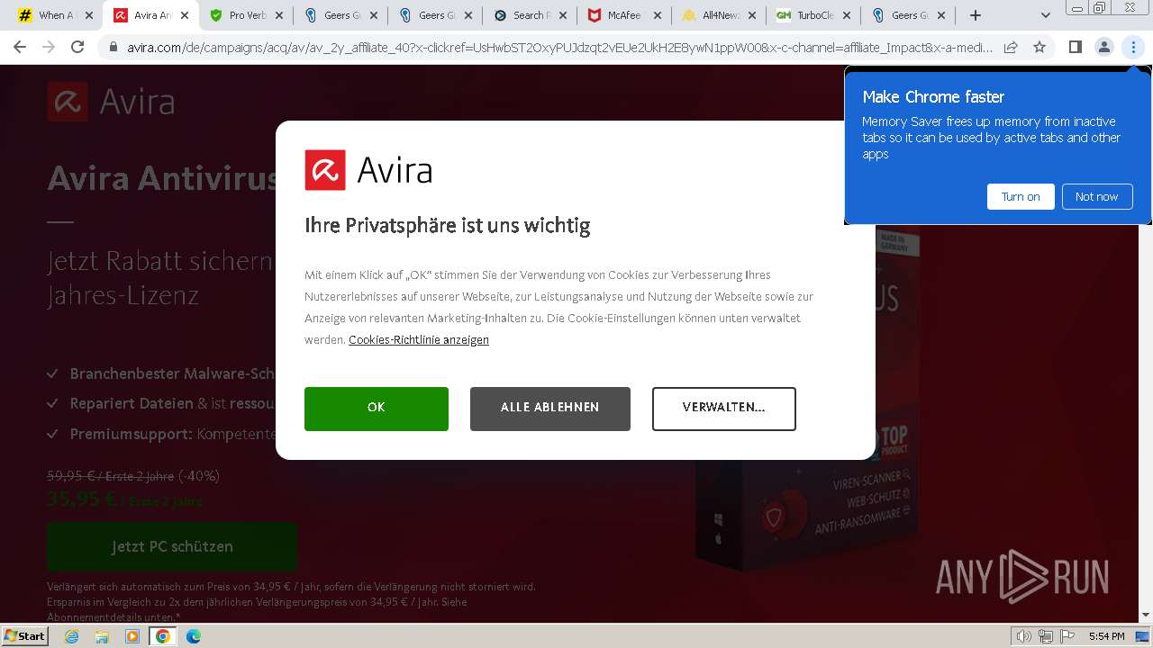1153x648 pixels.
Task: Open cookie settings with VERWALTEN... button
Action: tap(723, 409)
